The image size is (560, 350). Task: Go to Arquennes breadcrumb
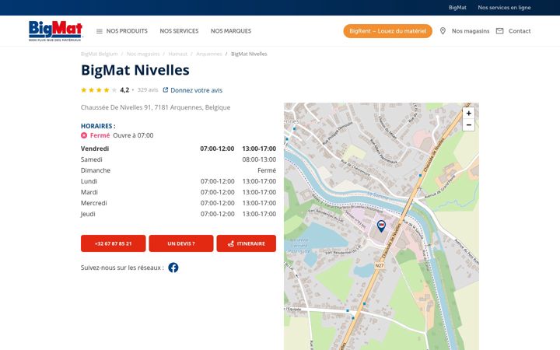click(x=209, y=54)
